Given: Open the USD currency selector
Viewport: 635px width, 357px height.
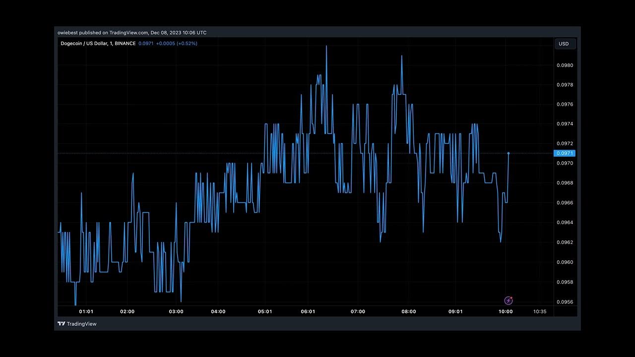Looking at the screenshot, I should (565, 44).
